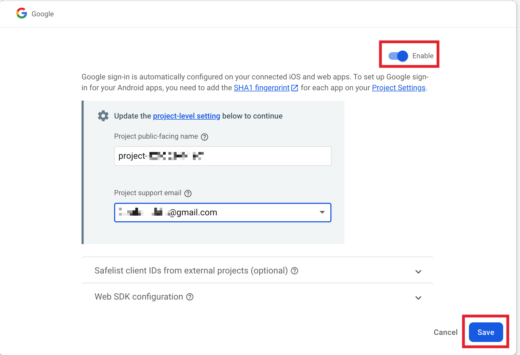Screen dimensions: 520x355
Task: Click help icon beside Web SDK configuration
Action: (190, 297)
